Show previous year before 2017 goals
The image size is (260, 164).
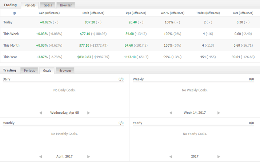(171, 157)
